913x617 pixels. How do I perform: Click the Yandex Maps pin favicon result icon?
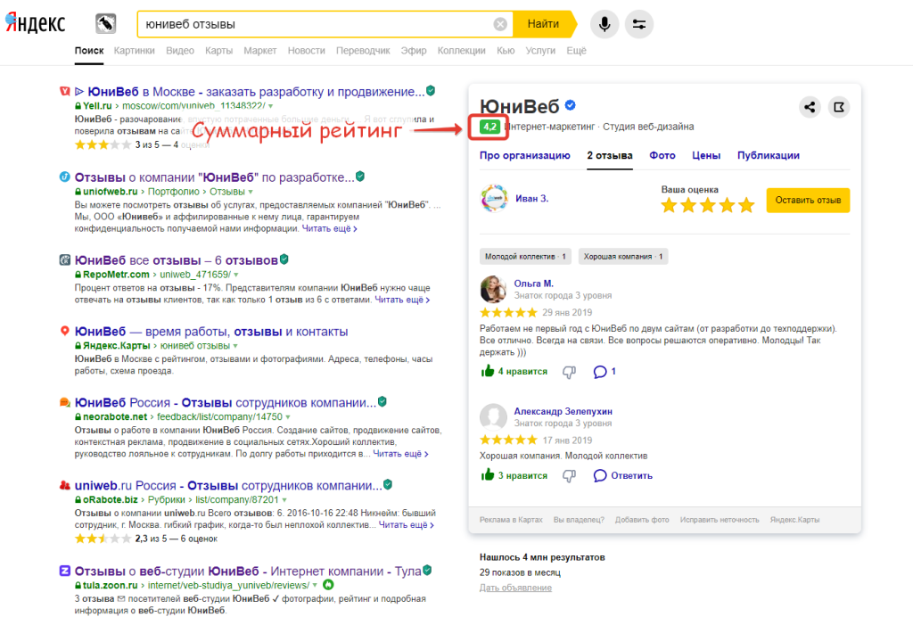64,331
